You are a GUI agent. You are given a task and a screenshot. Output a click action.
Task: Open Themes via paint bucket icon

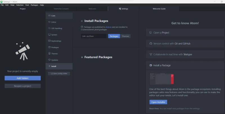[x=49, y=53]
